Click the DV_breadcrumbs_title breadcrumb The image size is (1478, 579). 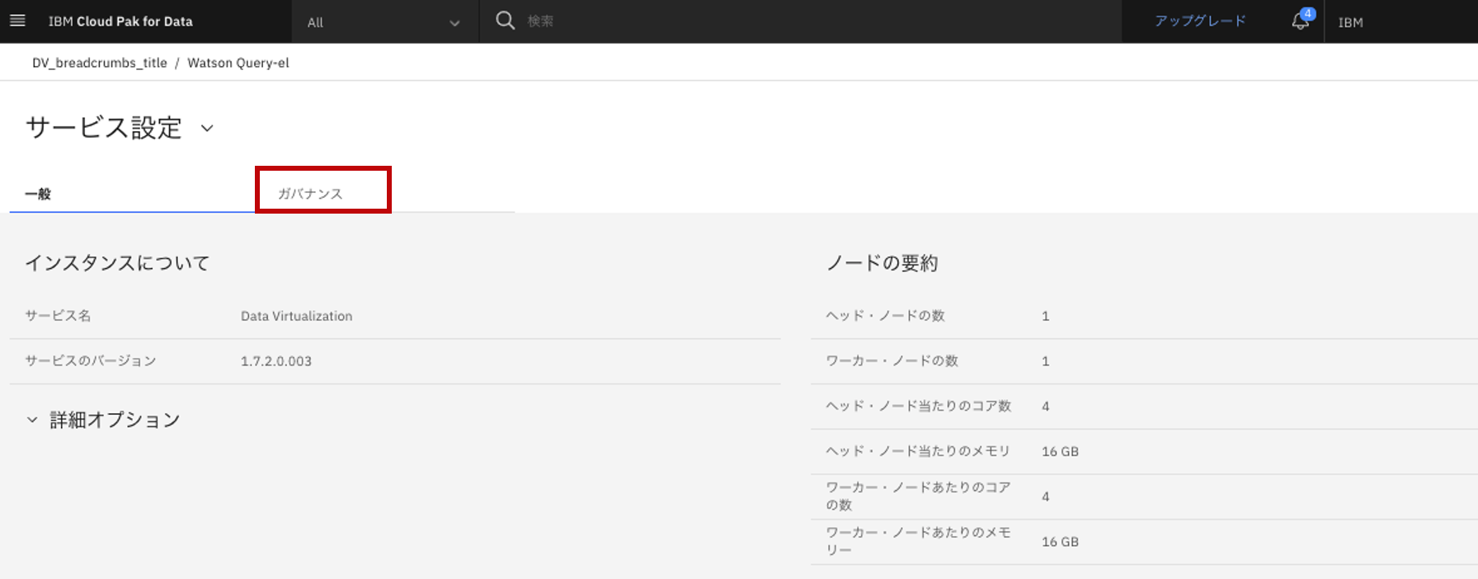point(100,63)
